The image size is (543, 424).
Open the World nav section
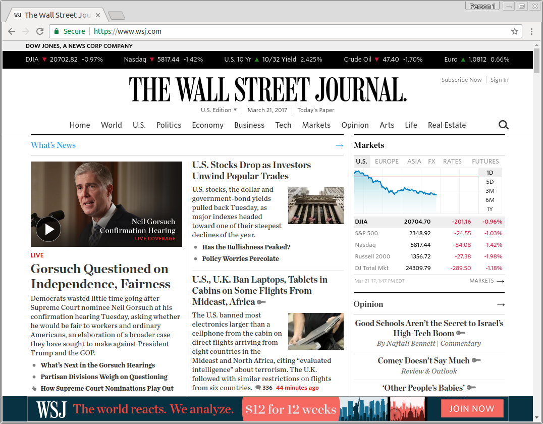(111, 125)
